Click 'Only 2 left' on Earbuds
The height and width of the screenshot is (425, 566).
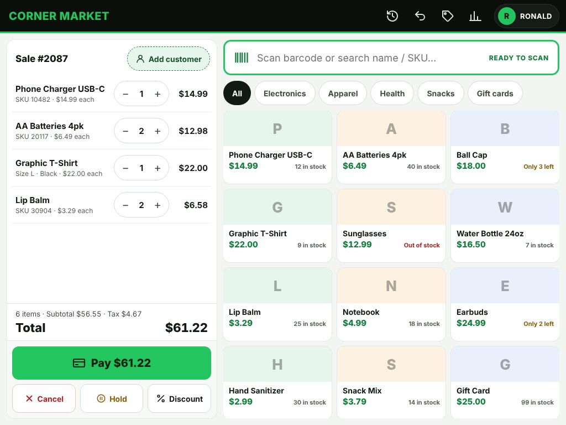(538, 324)
